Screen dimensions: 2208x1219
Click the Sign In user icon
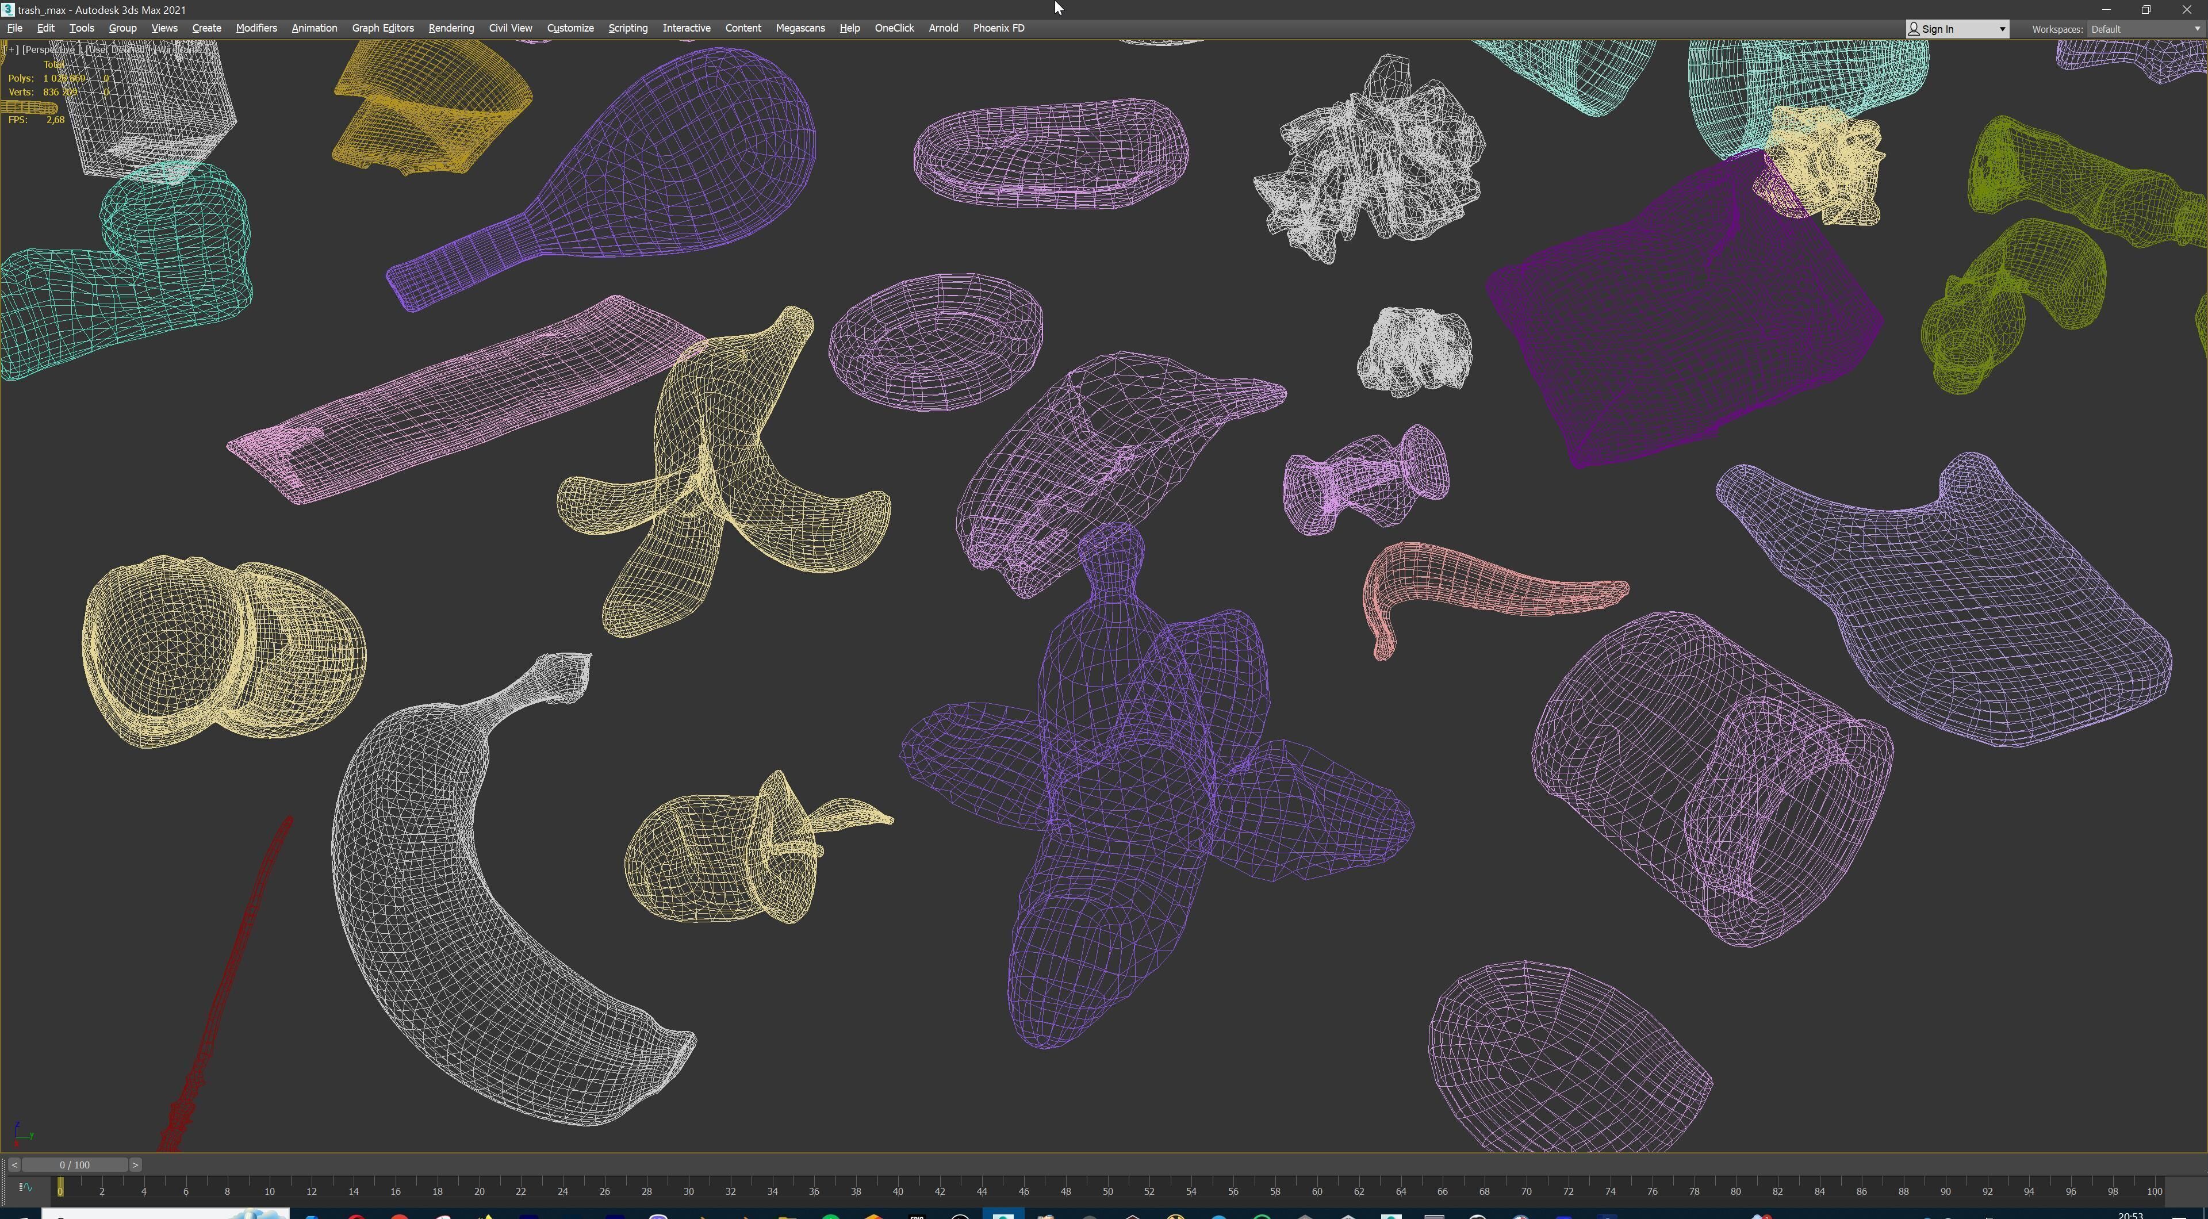[1913, 29]
